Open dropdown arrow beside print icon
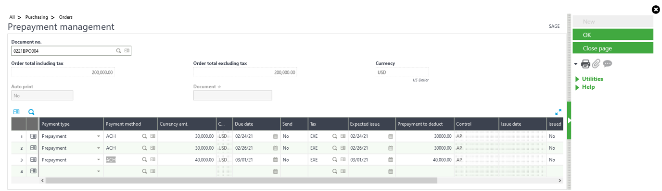662x191 pixels. [x=576, y=64]
